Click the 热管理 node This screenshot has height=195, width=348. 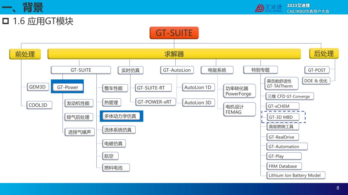tap(111, 102)
